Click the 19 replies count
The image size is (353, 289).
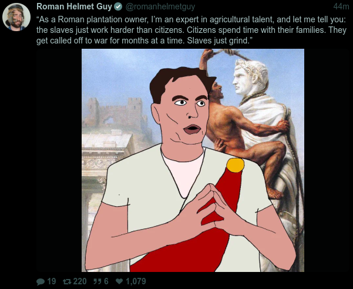(52, 281)
